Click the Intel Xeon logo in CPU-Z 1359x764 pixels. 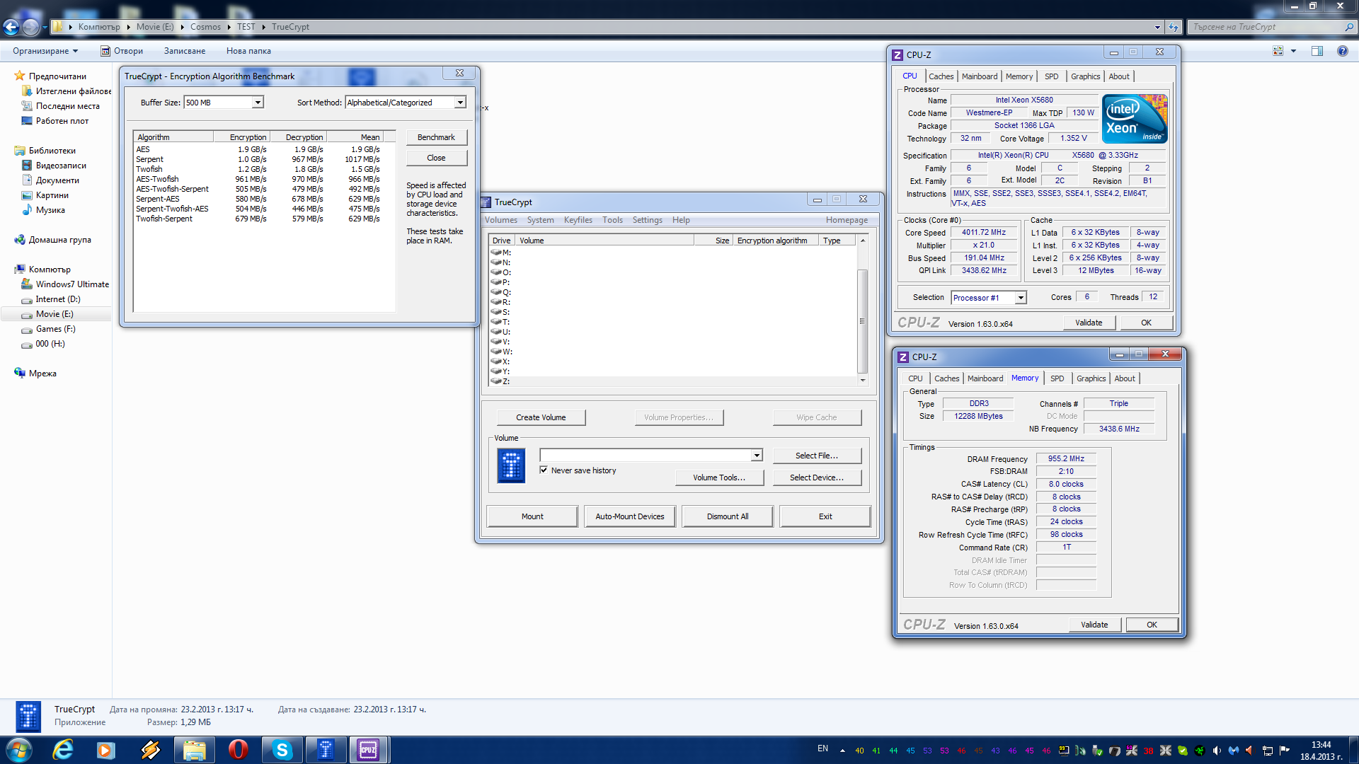[1135, 119]
